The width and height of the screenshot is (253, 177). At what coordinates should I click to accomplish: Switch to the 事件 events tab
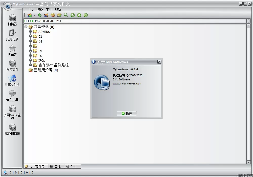(73, 166)
